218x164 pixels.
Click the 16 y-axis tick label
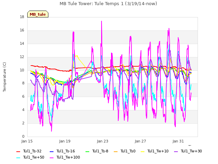point(22,30)
